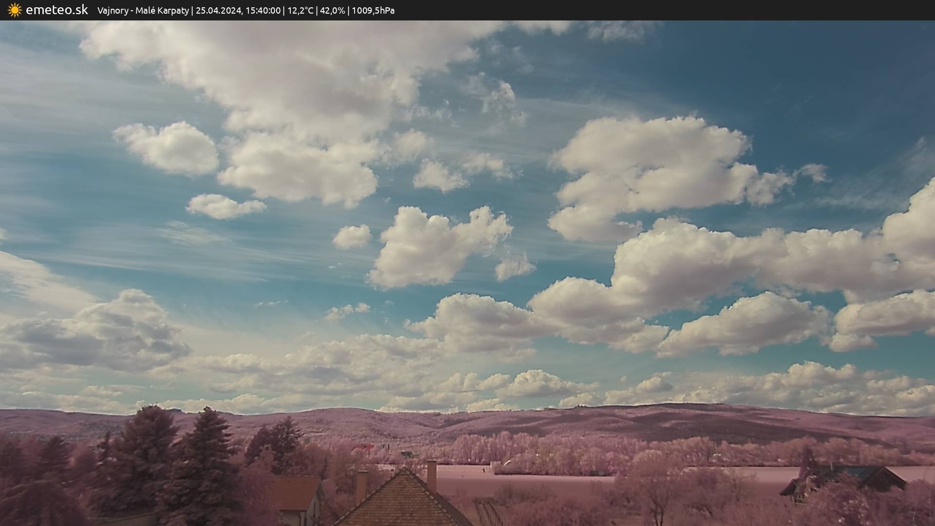Click the tiled pyramid roof at bottom center
The width and height of the screenshot is (935, 526).
403,504
